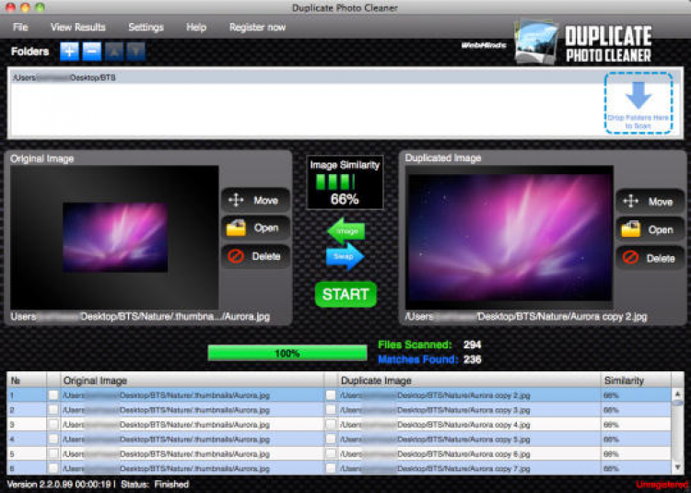Check the original image box in row 3
Image resolution: width=691 pixels, height=493 pixels.
pyautogui.click(x=53, y=425)
